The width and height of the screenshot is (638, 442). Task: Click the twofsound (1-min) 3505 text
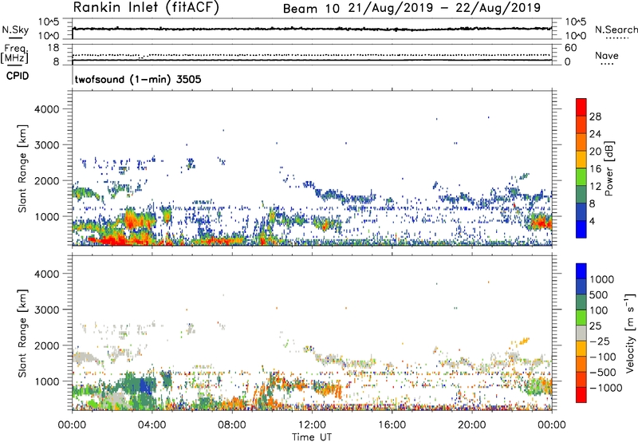click(x=138, y=79)
